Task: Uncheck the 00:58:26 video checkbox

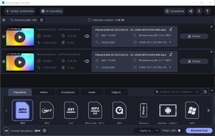Action: pyautogui.click(x=4, y=36)
